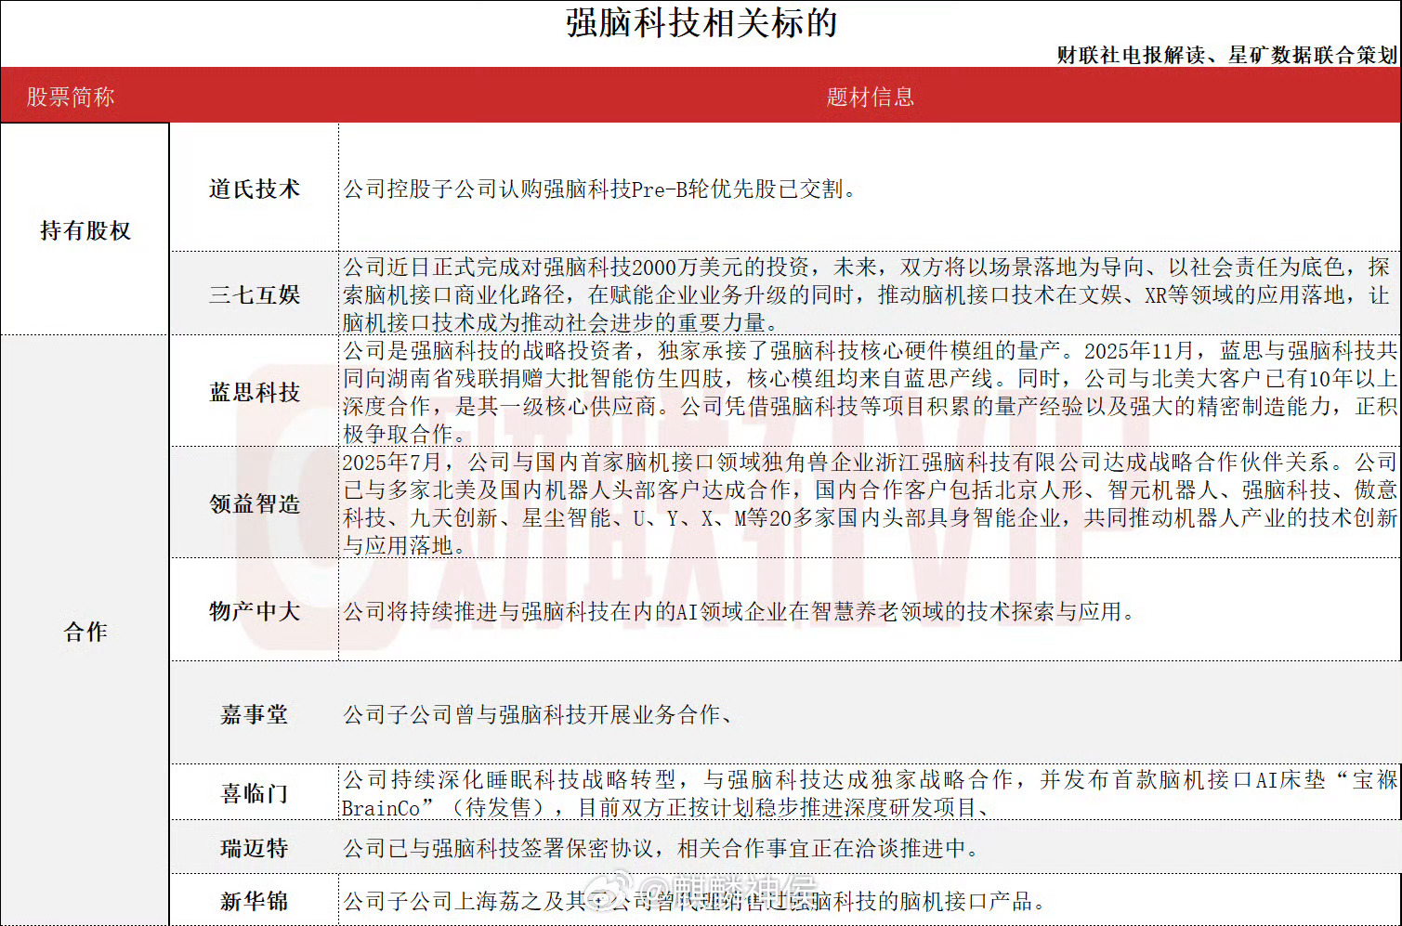1402x926 pixels.
Task: Click the 嘉事堂 stock name
Action: pos(254,715)
